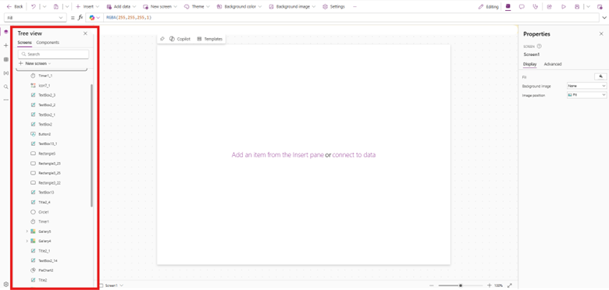Open the Paste dropdown arrow
Image resolution: width=609 pixels, height=290 pixels.
click(67, 6)
